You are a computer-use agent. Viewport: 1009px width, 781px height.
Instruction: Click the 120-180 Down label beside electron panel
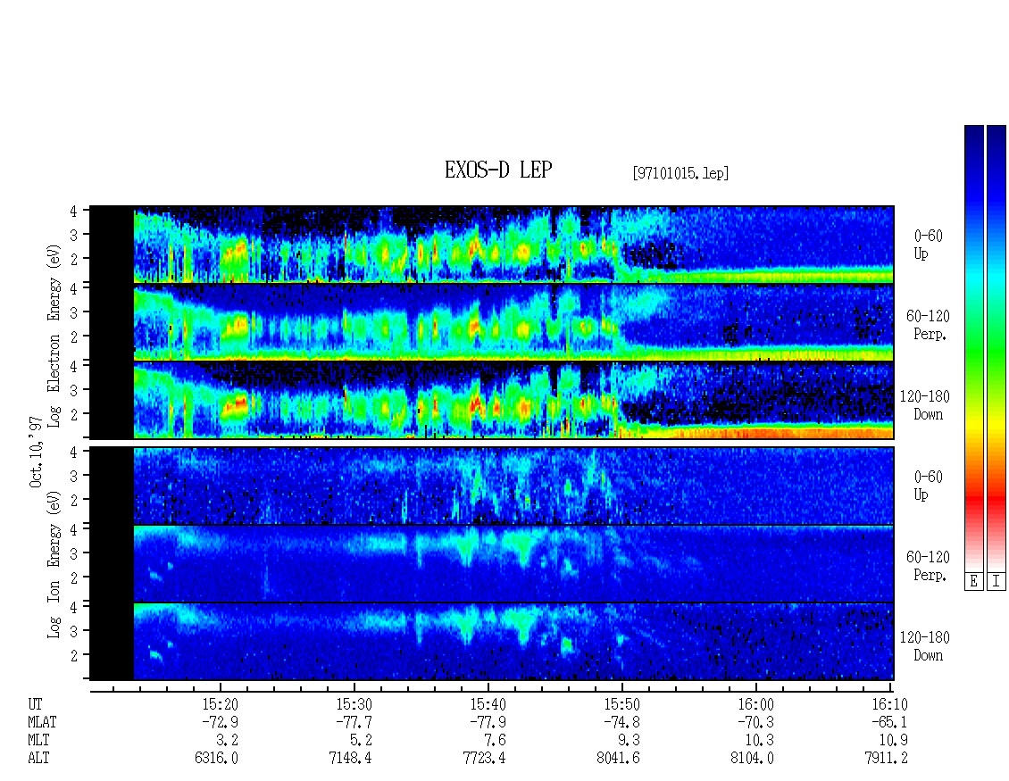[925, 405]
